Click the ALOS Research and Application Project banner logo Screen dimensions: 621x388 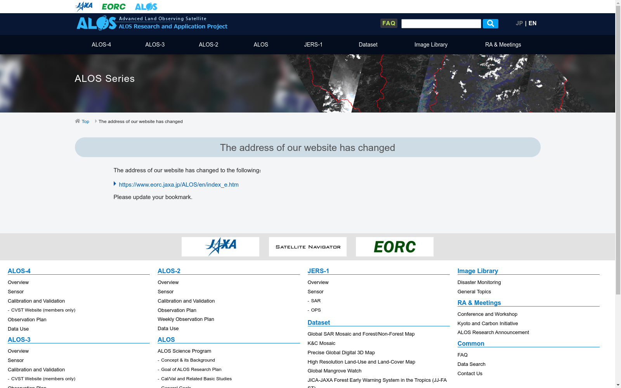point(152,23)
